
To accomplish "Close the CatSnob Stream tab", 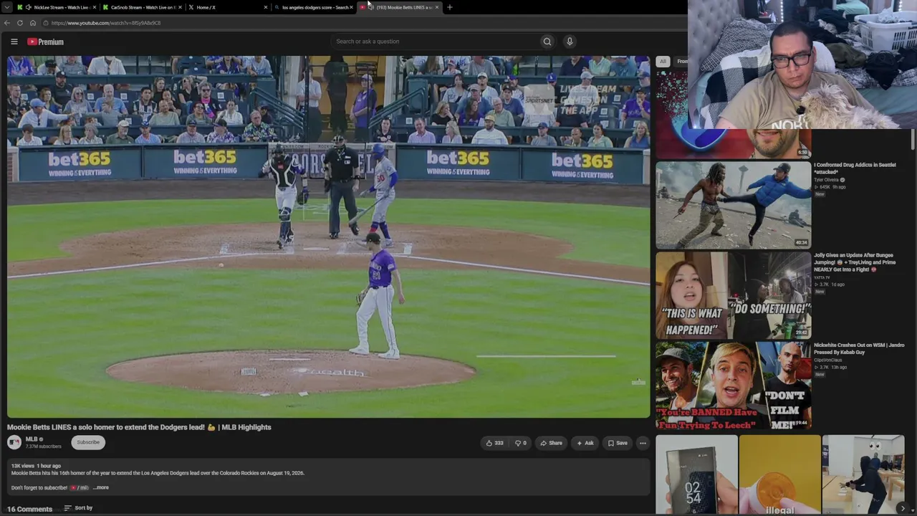I will tap(180, 7).
